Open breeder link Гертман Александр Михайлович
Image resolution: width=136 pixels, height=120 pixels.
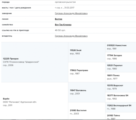pyautogui.click(x=71, y=13)
